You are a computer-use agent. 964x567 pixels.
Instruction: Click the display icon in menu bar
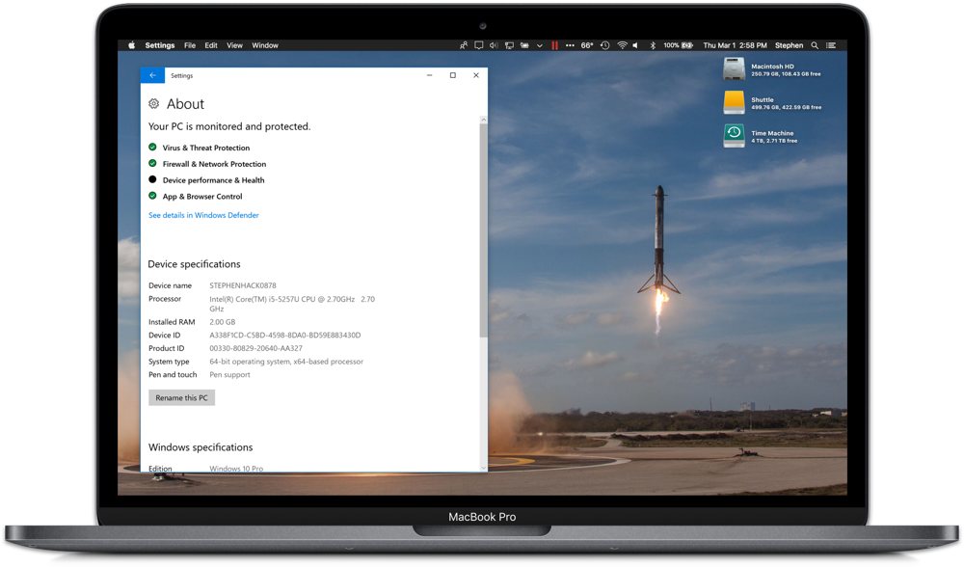509,45
